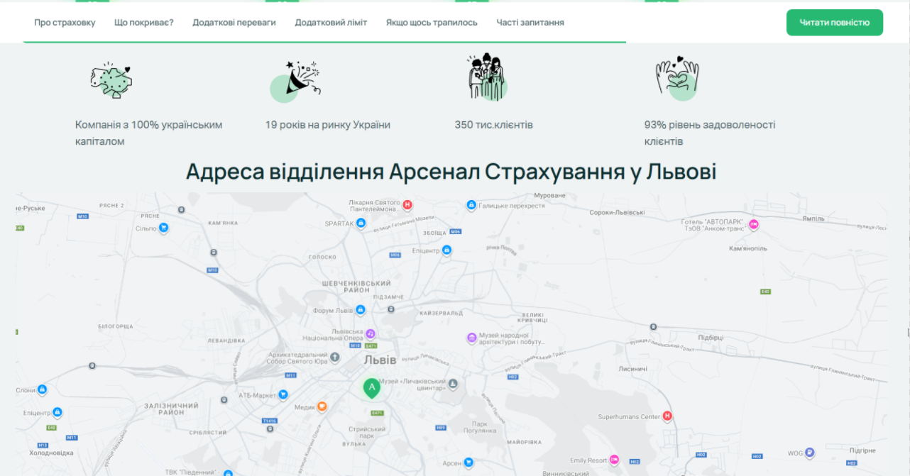The width and height of the screenshot is (910, 476).
Task: Open 'Додаткові переваги' nav item
Action: tap(234, 23)
